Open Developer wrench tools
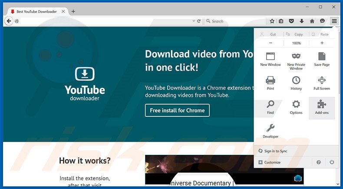343x189 pixels. point(270,131)
